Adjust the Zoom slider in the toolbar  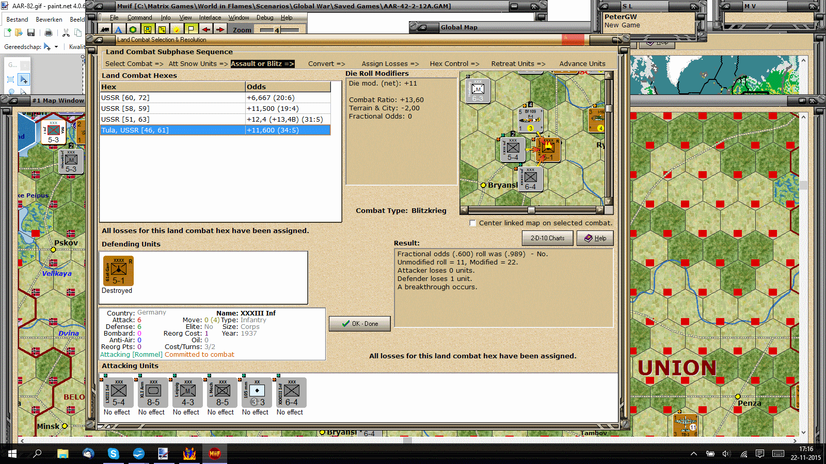pyautogui.click(x=278, y=30)
